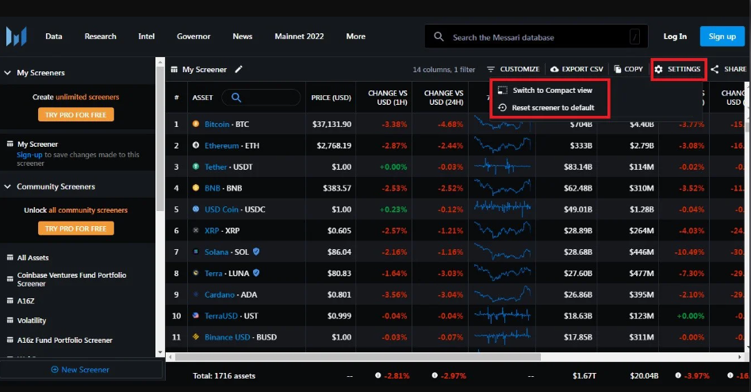Viewport: 751px width, 392px height.
Task: Open the A16Z community screener
Action: [26, 301]
